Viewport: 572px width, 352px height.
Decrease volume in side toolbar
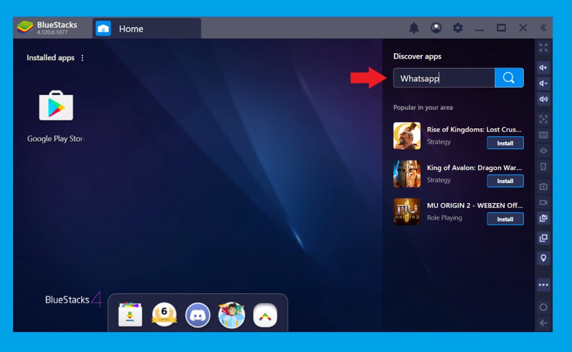pyautogui.click(x=543, y=84)
